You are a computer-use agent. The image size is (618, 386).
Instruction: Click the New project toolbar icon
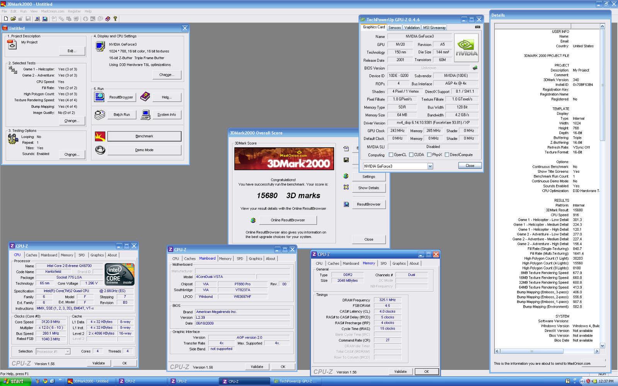pos(6,19)
